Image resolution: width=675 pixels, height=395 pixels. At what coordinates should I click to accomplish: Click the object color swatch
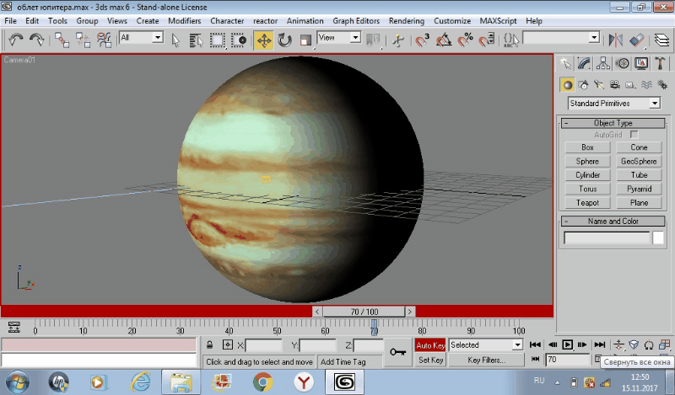(658, 238)
